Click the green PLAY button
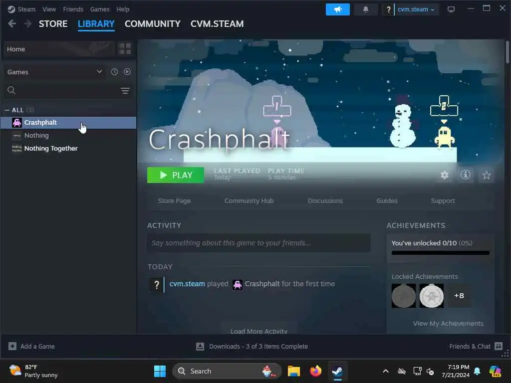Viewport: 511px width, 383px height. click(176, 175)
